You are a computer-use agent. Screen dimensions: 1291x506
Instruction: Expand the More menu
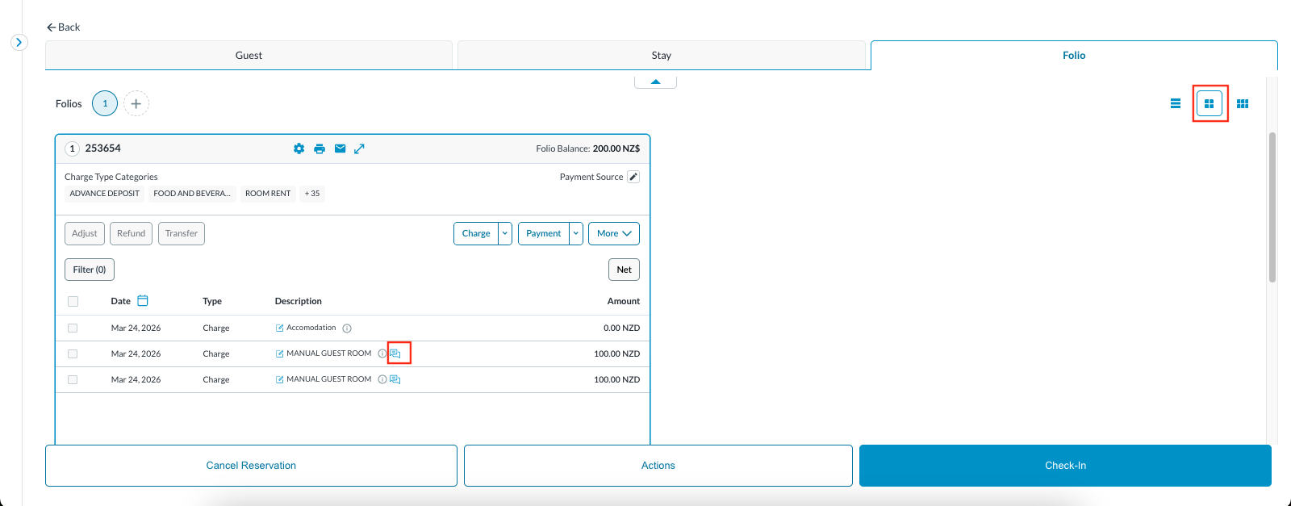pyautogui.click(x=614, y=233)
